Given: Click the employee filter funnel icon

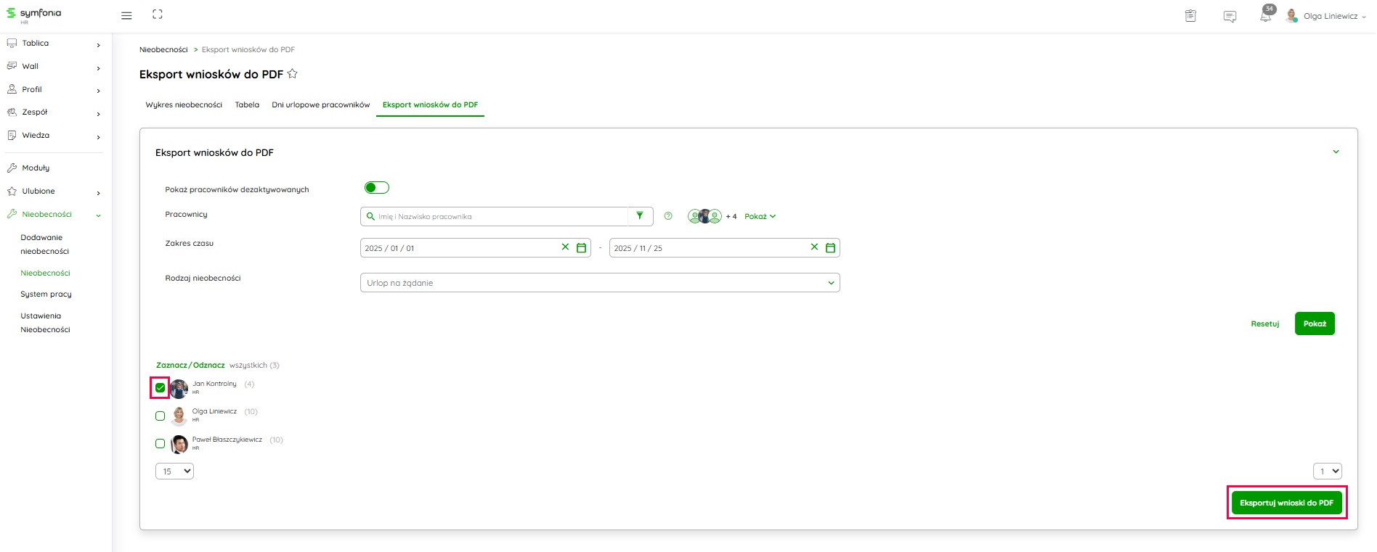Looking at the screenshot, I should (640, 216).
